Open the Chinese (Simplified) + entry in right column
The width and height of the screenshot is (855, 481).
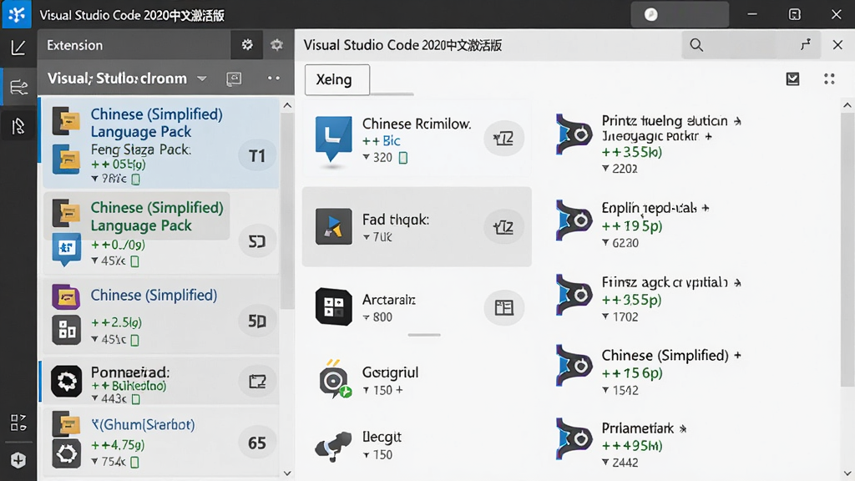point(649,372)
